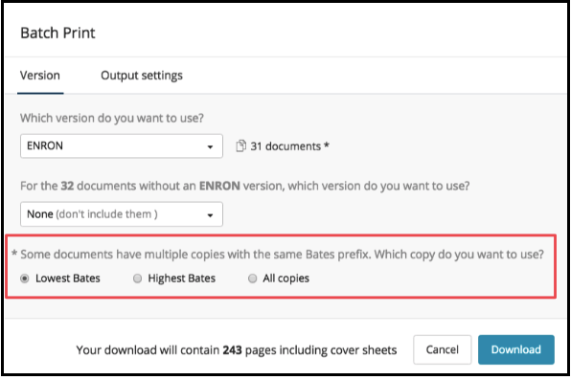The height and width of the screenshot is (380, 571).
Task: Choose the Highest Bates option
Action: (137, 279)
